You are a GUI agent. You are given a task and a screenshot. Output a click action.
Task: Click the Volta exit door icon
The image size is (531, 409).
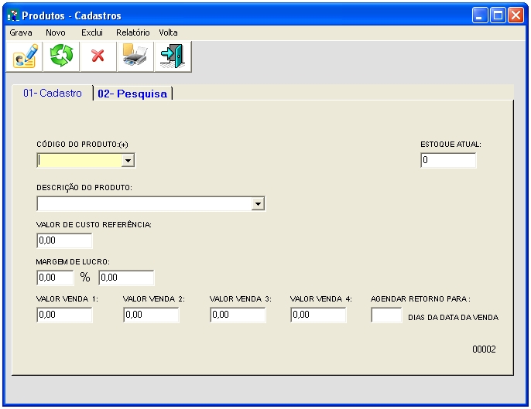coord(171,56)
